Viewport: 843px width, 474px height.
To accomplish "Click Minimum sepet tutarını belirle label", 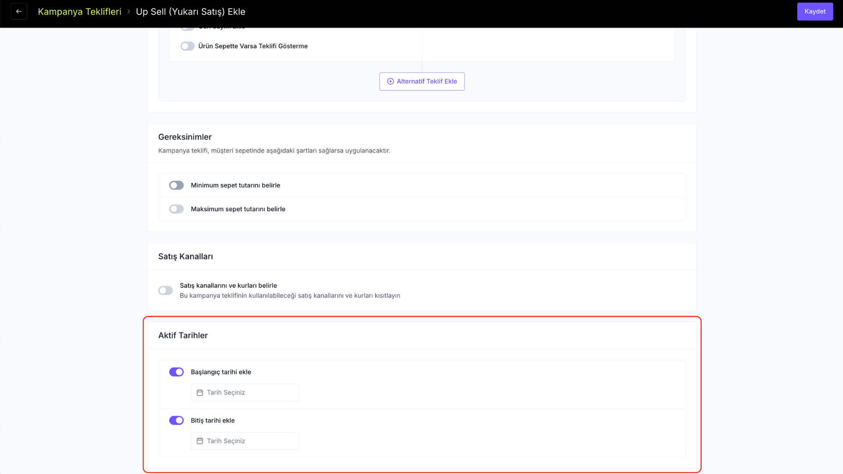I will coord(235,185).
